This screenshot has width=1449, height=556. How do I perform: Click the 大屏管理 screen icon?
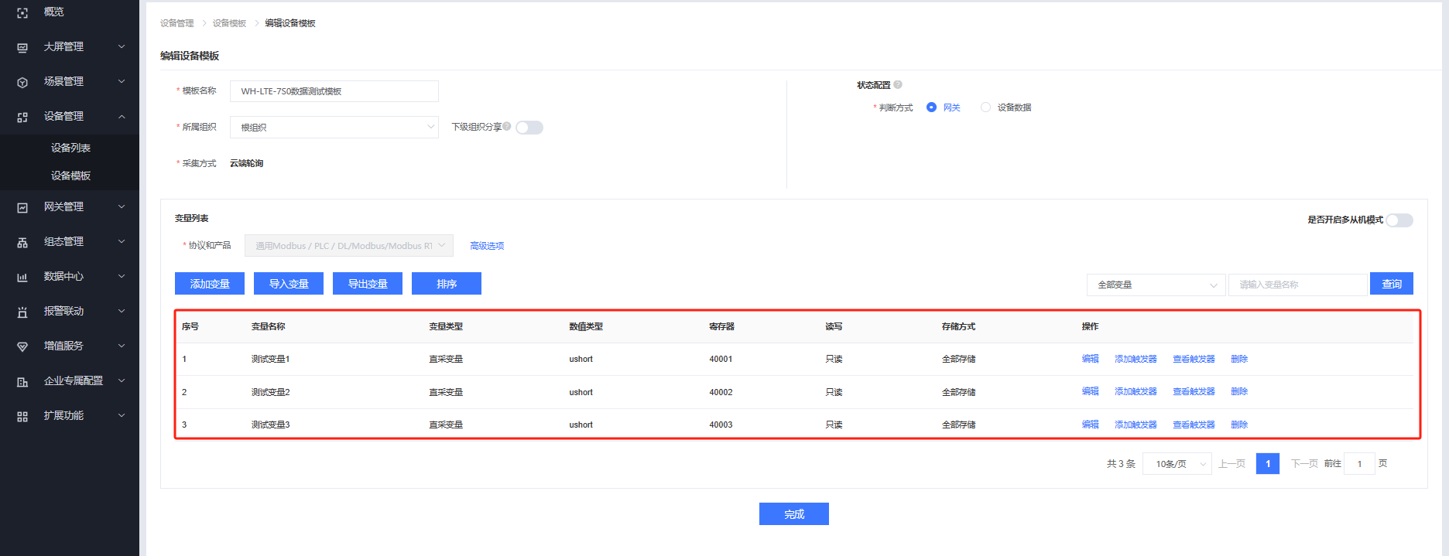pos(22,48)
